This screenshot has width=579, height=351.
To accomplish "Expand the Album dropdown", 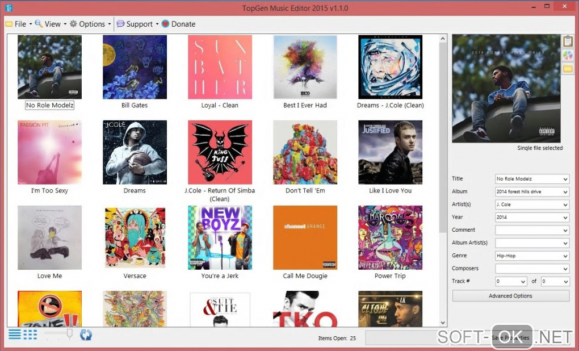I will (x=565, y=192).
